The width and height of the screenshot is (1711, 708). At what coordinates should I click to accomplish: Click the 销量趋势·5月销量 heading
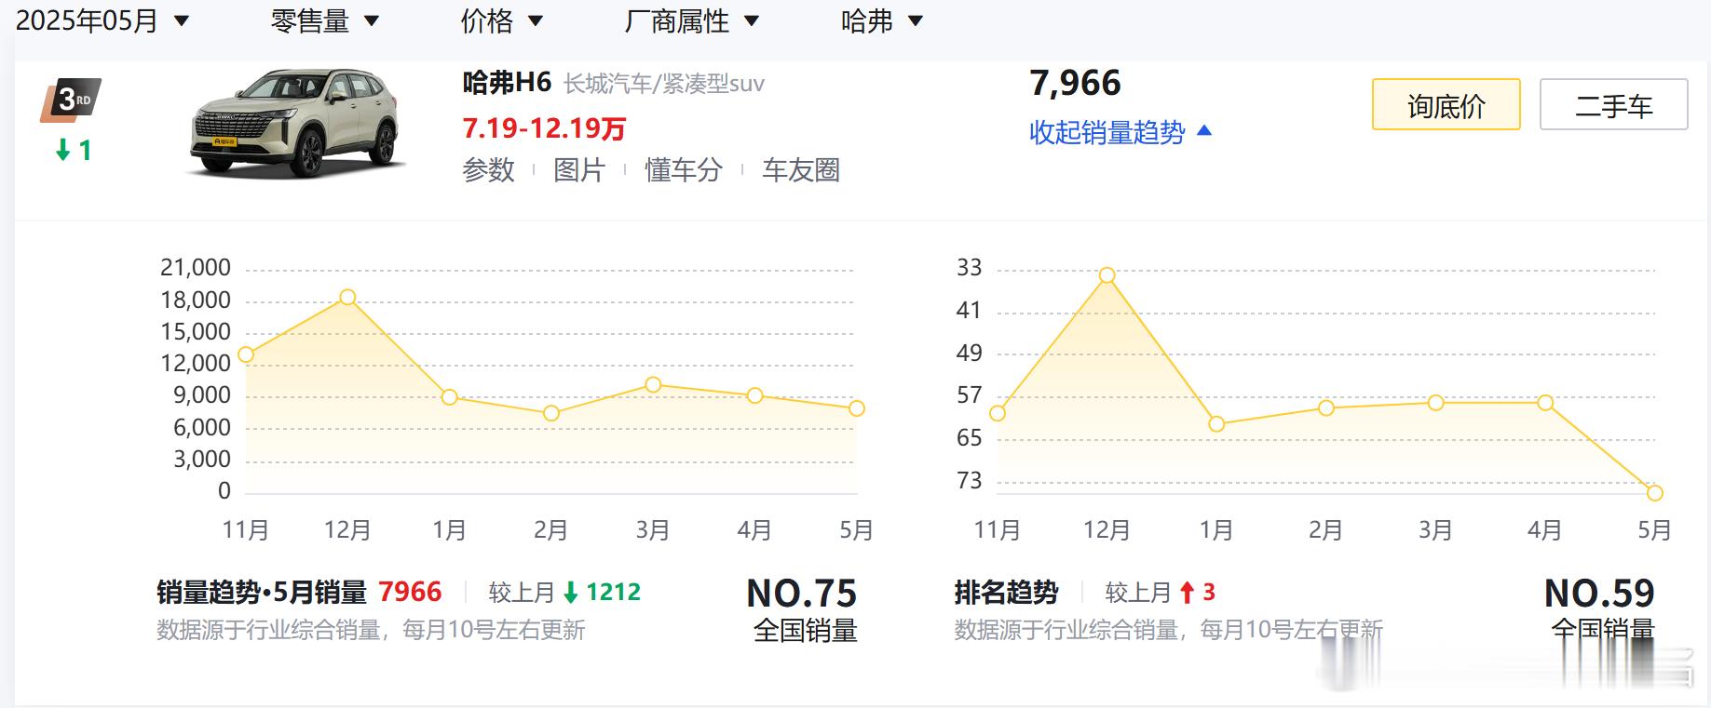[x=262, y=592]
